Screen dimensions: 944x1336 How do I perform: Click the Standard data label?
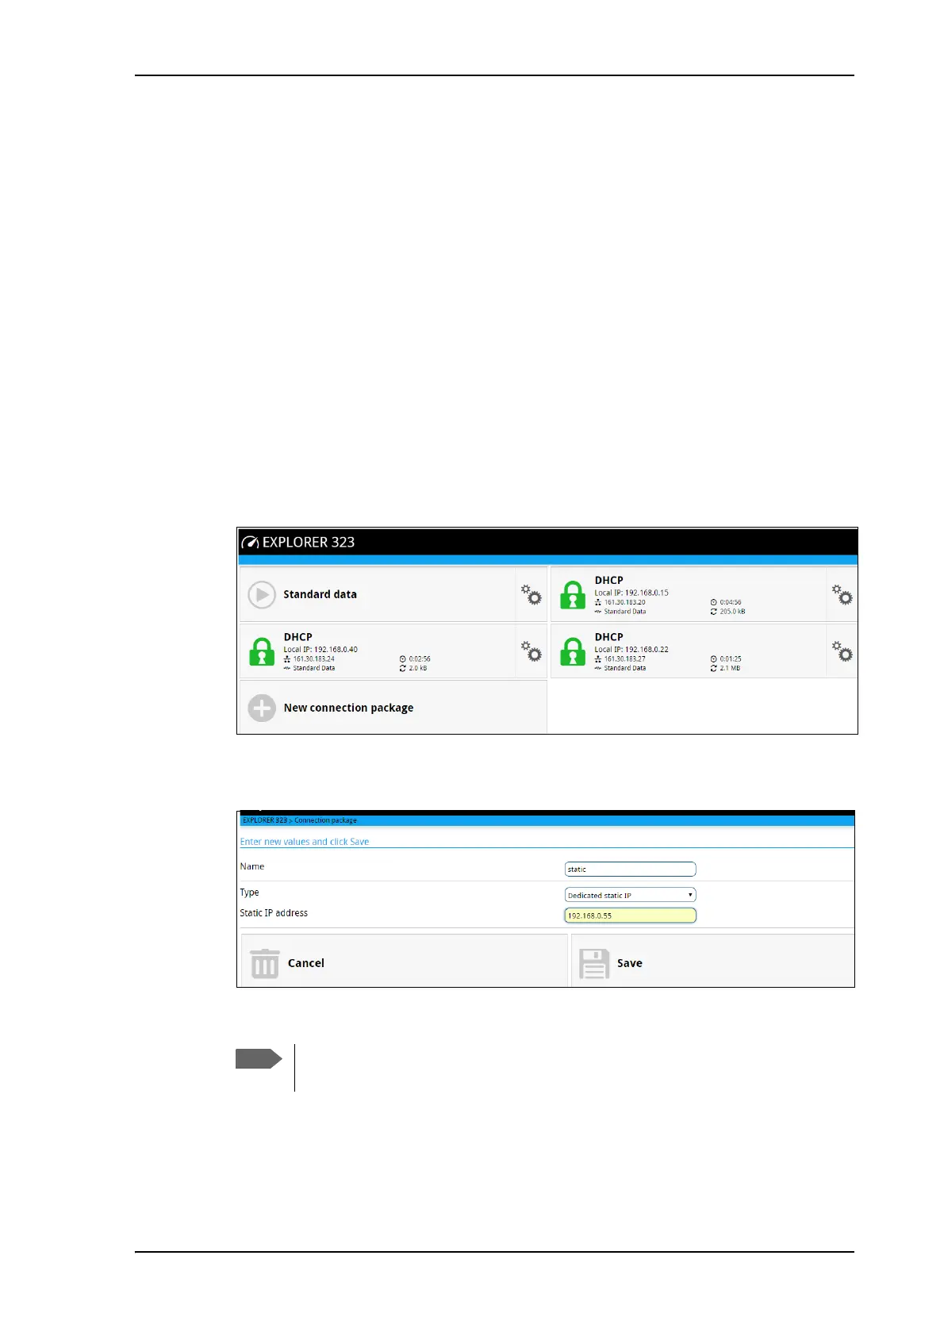(320, 594)
